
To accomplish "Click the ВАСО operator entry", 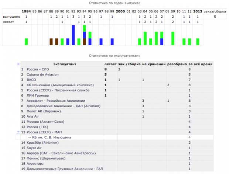I will pyautogui.click(x=31, y=80).
